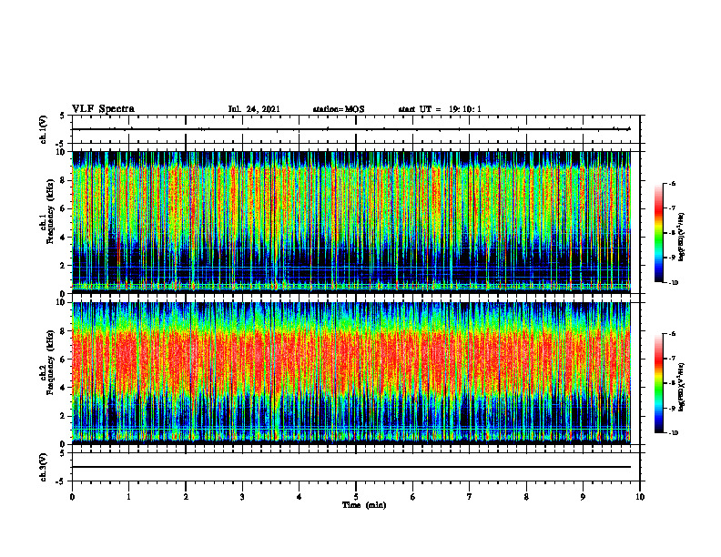
Task: Click the "ch.3(V)" axis label
Action: pyautogui.click(x=44, y=467)
